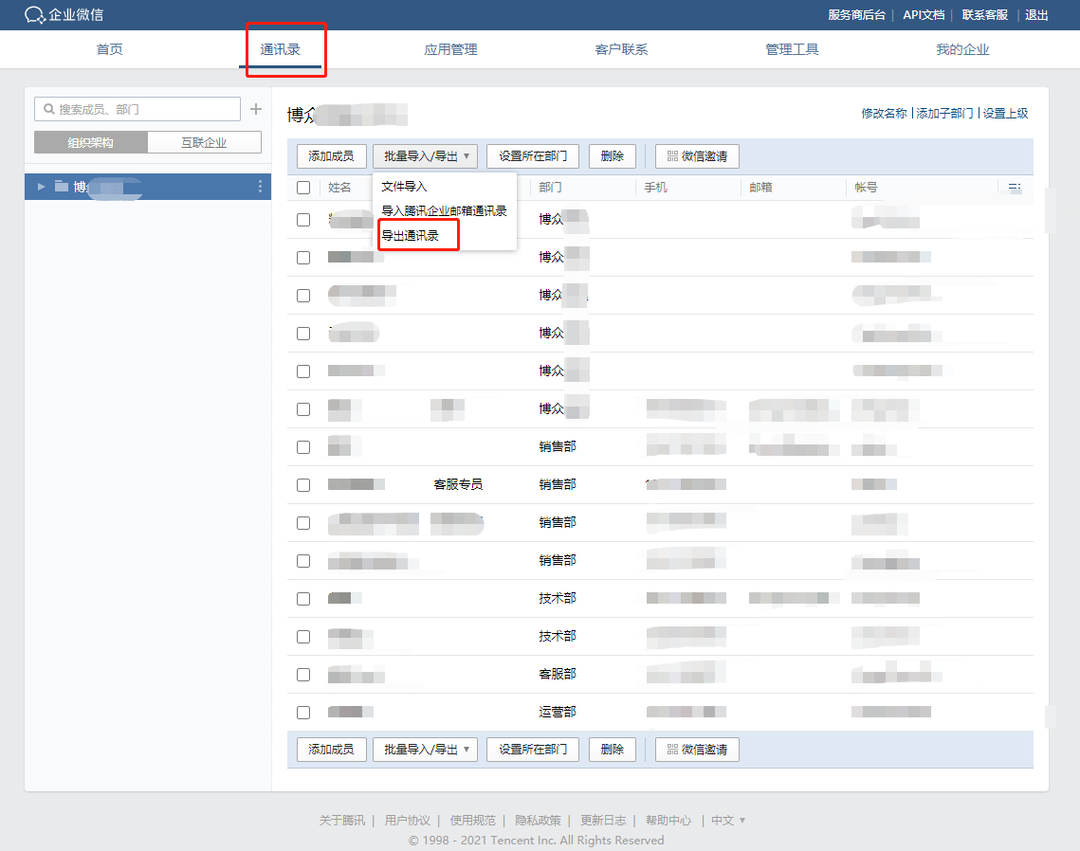Select the checkbox of the 客服专员 row
The image size is (1080, 851).
click(x=303, y=484)
